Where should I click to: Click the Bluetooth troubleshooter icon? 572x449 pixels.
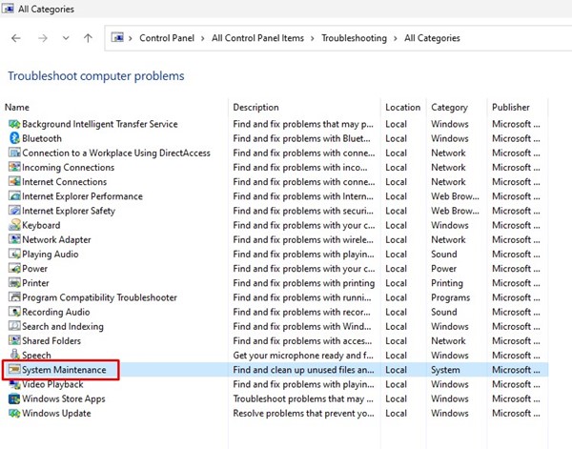coord(13,138)
